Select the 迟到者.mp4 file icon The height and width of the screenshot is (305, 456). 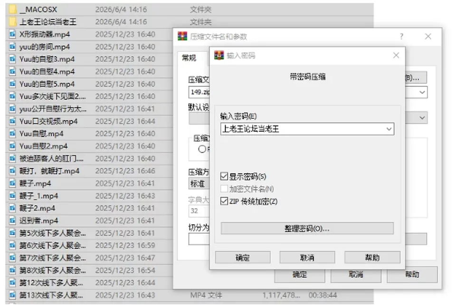pyautogui.click(x=12, y=221)
